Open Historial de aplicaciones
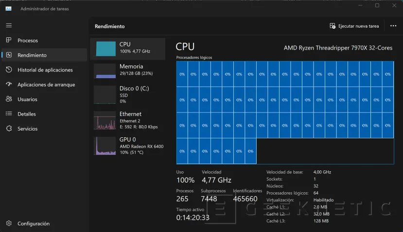 point(44,70)
